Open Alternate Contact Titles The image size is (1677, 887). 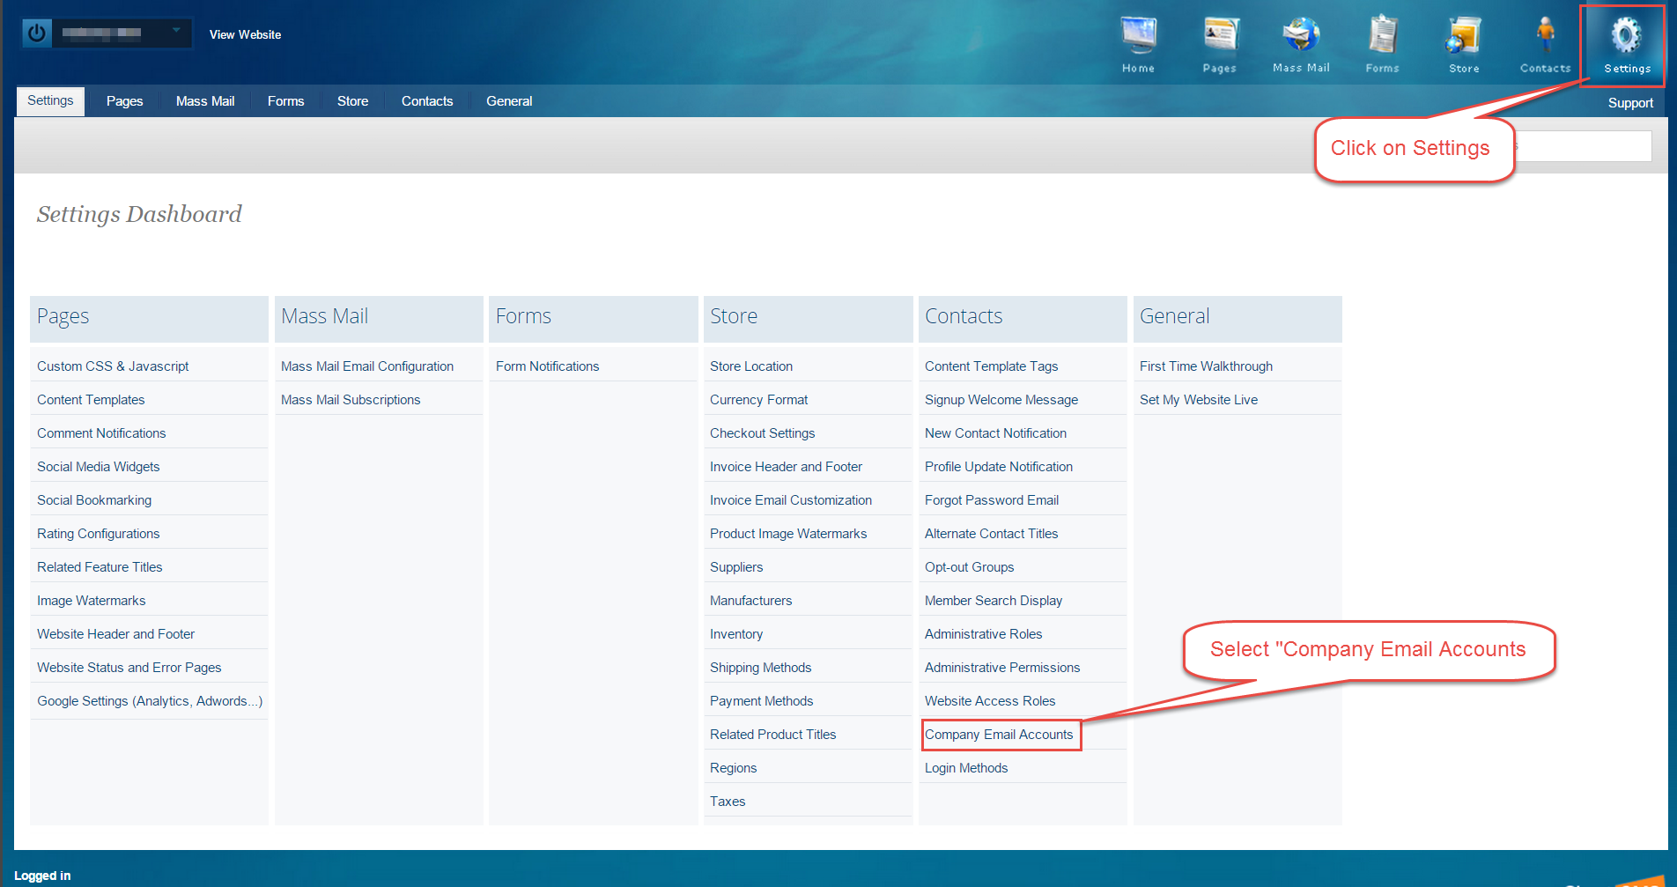[x=991, y=534]
